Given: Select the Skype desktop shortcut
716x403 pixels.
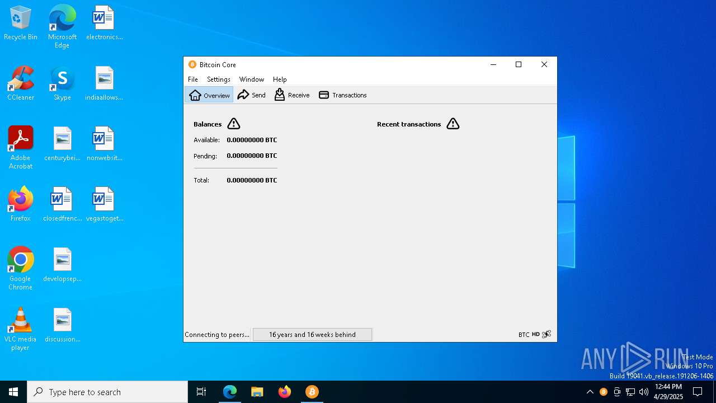Looking at the screenshot, I should pos(62,84).
